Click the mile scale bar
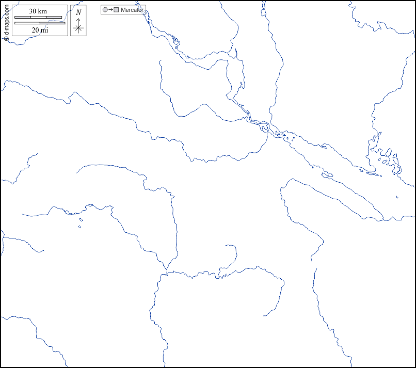This screenshot has width=416, height=368. (40, 23)
